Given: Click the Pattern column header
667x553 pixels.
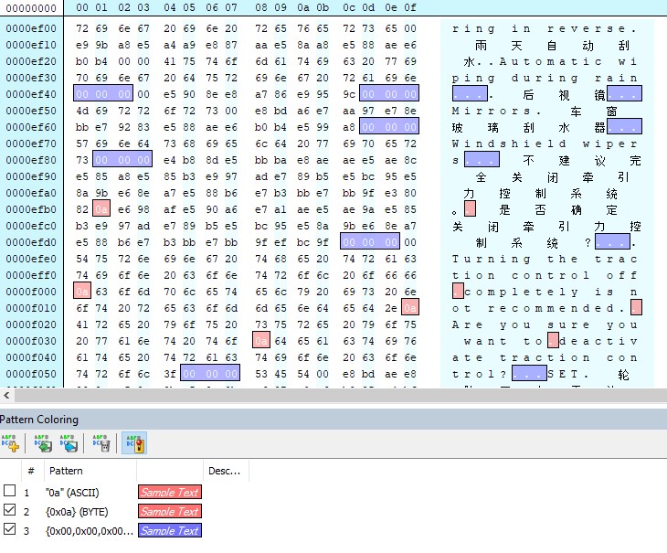Looking at the screenshot, I should (x=66, y=471).
